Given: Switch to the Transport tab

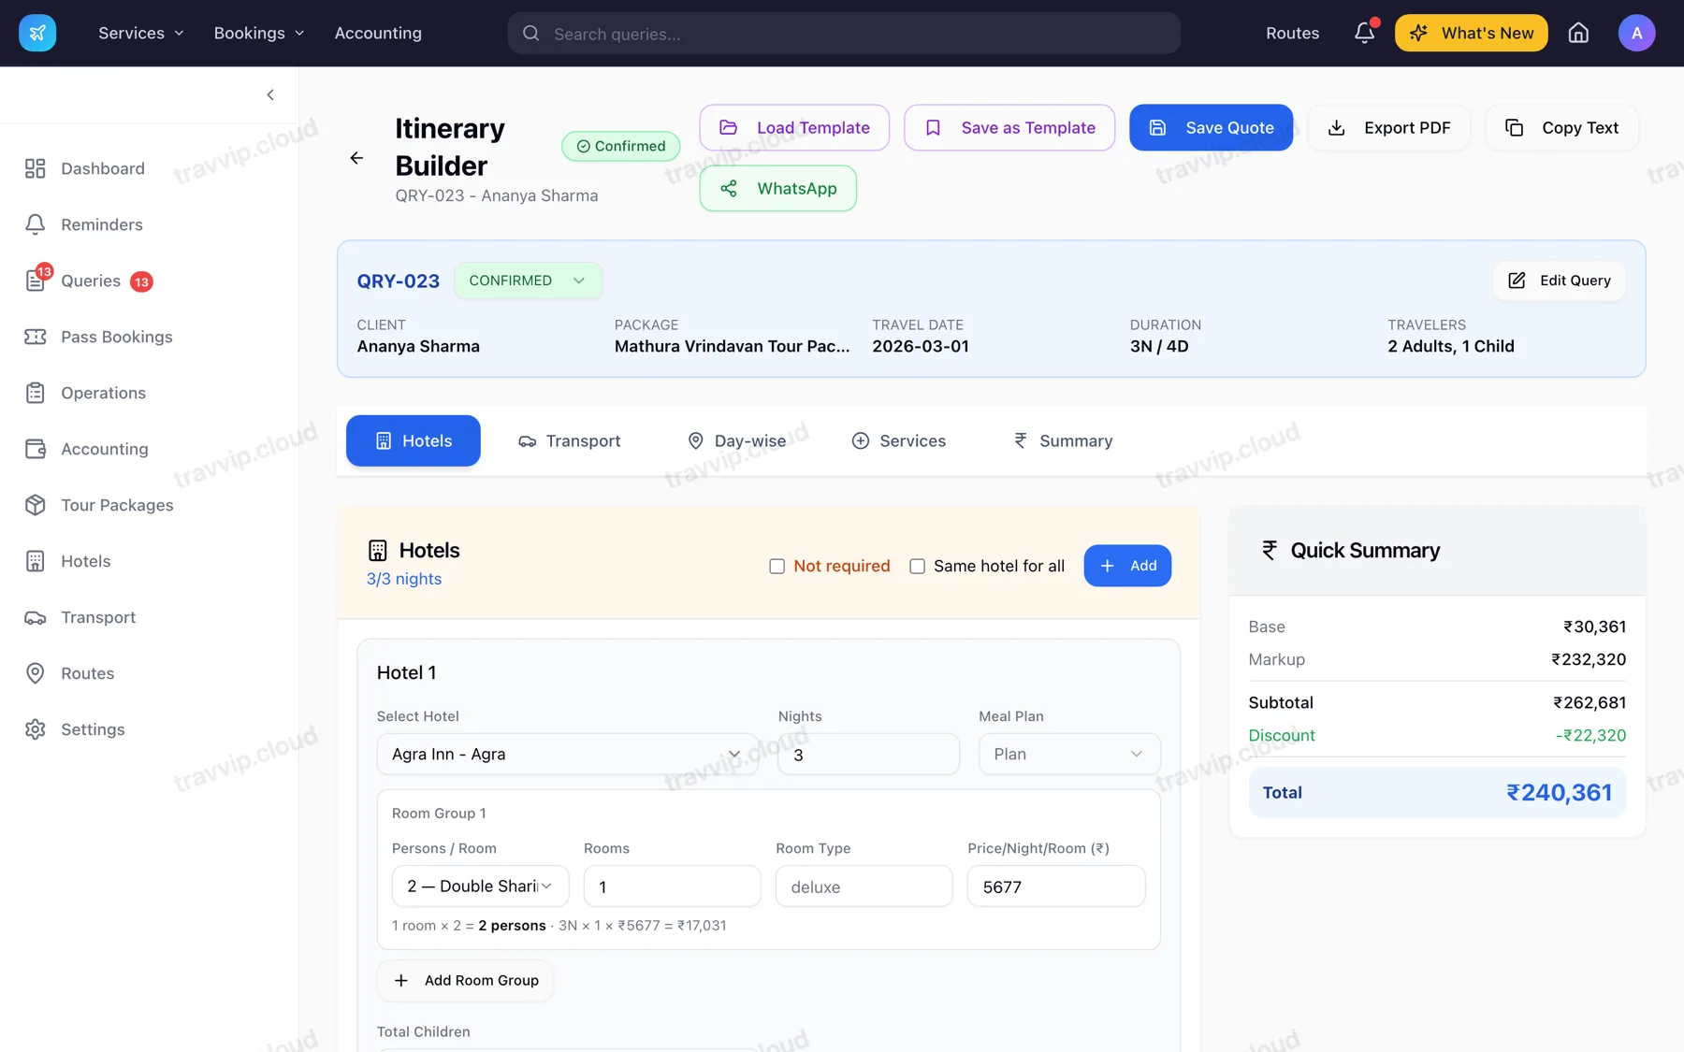Looking at the screenshot, I should [570, 441].
